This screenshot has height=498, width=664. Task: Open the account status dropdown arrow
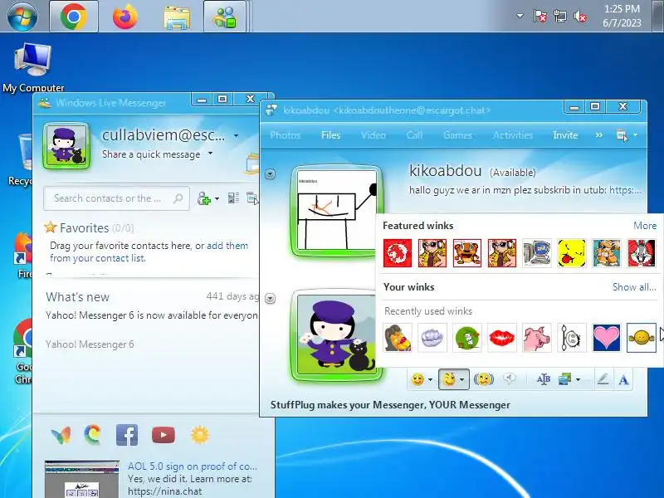tap(236, 136)
